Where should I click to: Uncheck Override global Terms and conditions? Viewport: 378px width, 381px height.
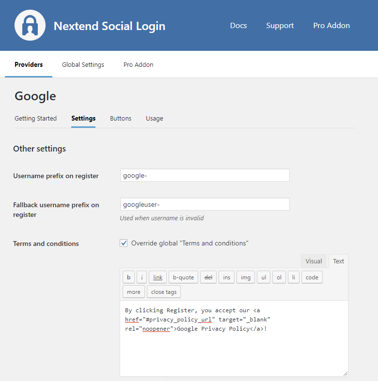tap(124, 243)
